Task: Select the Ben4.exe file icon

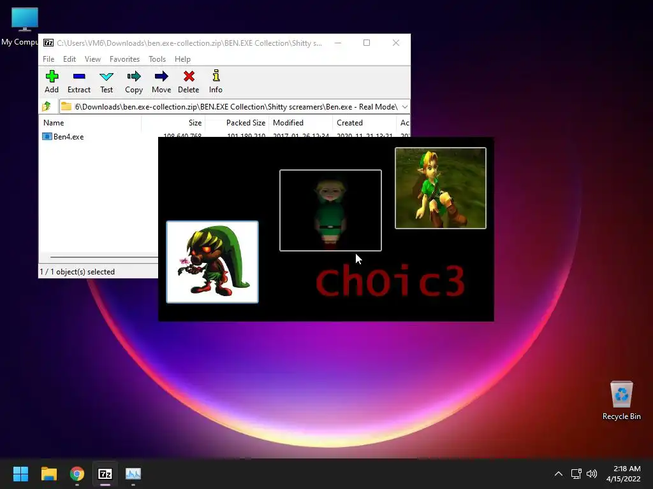Action: (47, 136)
